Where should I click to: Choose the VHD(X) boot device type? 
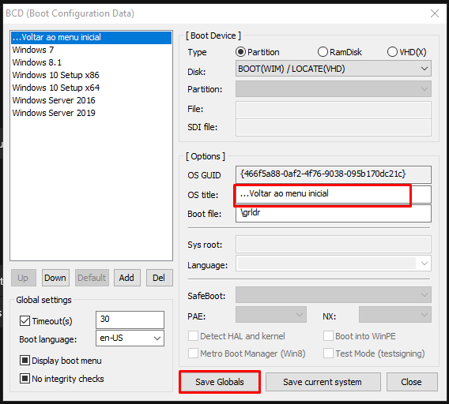(x=392, y=52)
